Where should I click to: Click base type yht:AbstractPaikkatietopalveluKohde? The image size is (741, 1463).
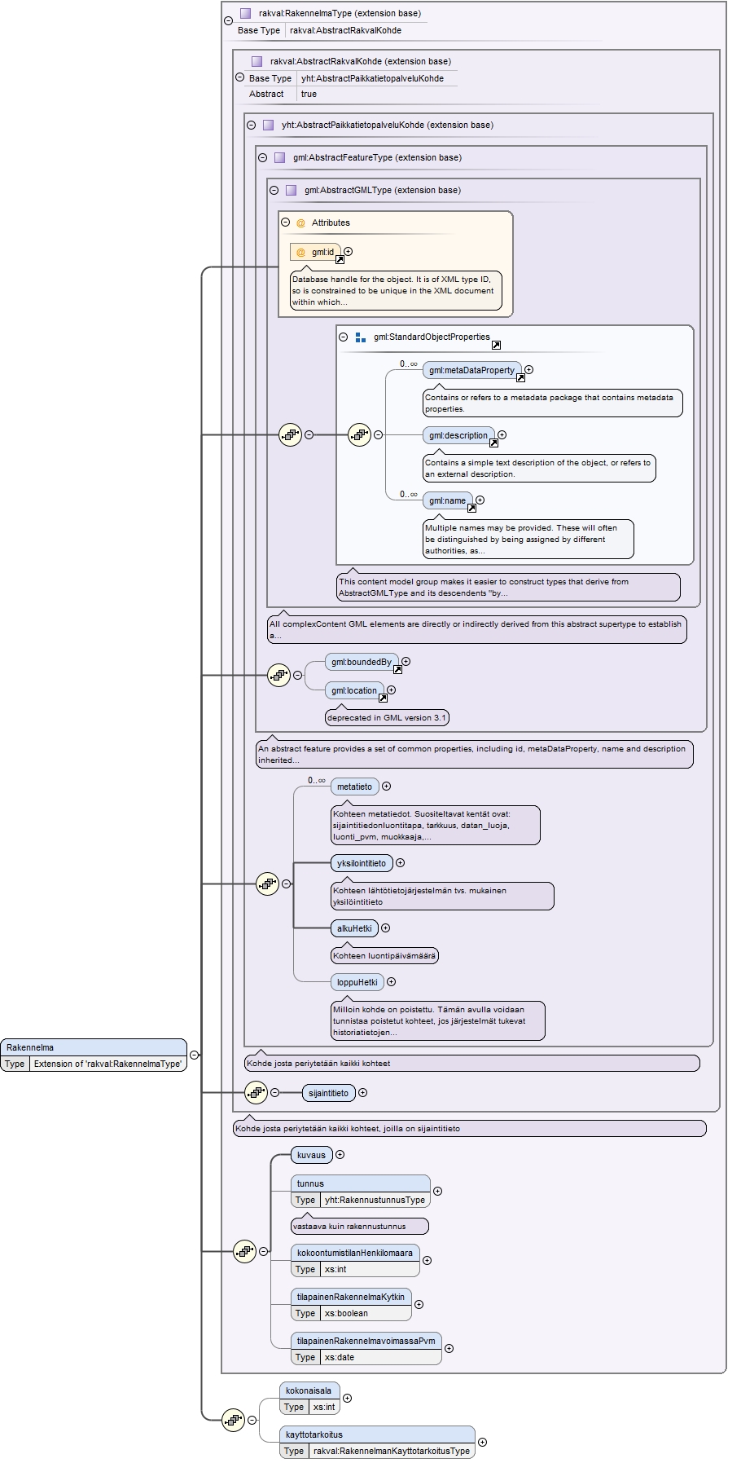coord(372,78)
